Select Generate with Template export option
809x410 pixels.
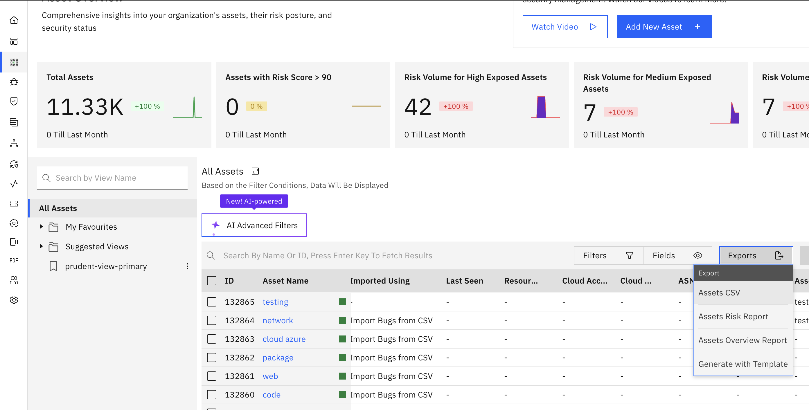pos(743,364)
